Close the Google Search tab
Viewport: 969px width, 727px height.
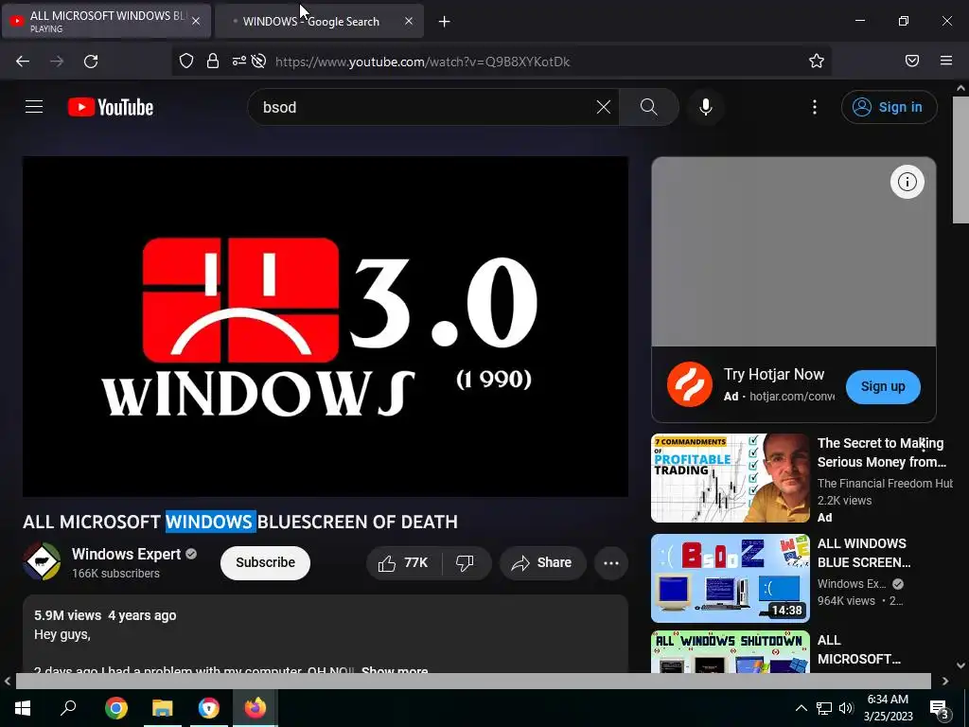[409, 21]
